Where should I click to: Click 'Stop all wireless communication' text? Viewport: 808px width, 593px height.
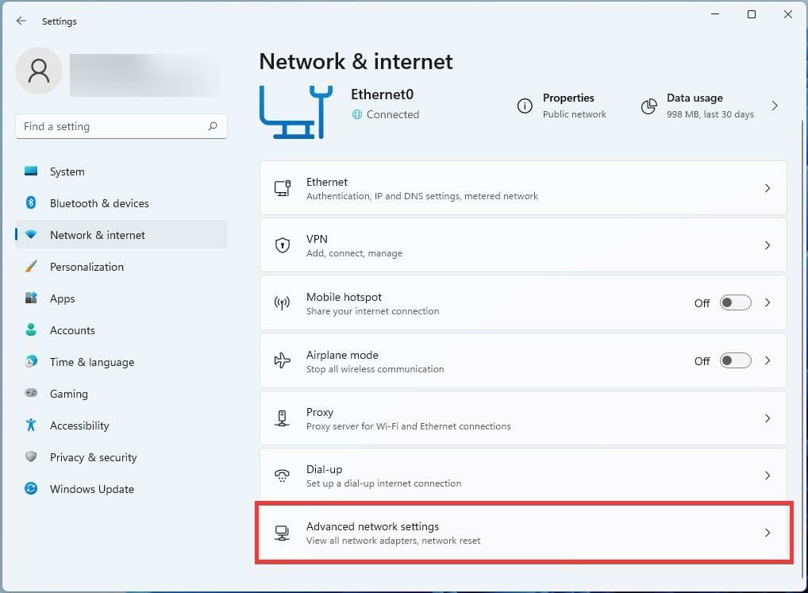(x=375, y=369)
